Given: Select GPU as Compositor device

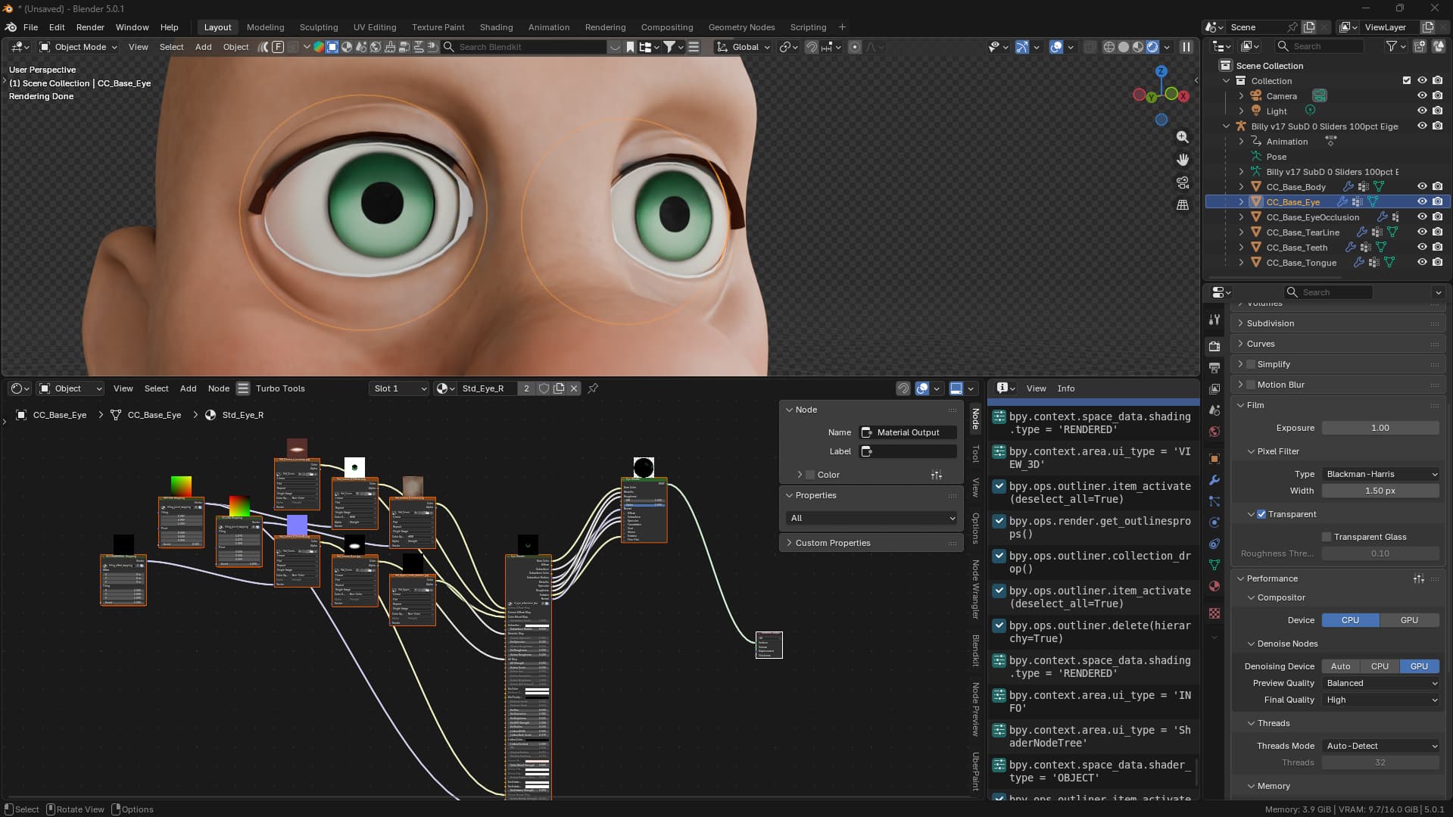Looking at the screenshot, I should click(x=1409, y=620).
